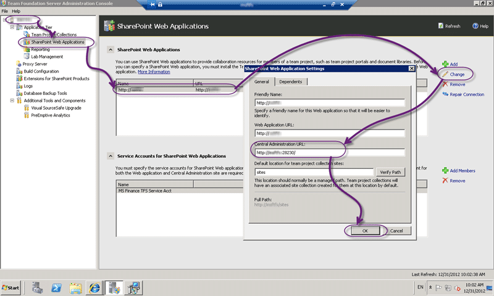Click the Name column header in web applications list
The height and width of the screenshot is (296, 494).
[x=155, y=83]
